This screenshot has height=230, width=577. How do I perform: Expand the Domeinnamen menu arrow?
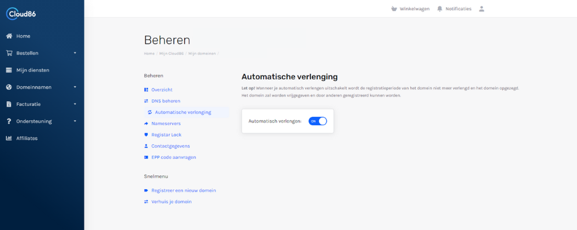pyautogui.click(x=75, y=87)
